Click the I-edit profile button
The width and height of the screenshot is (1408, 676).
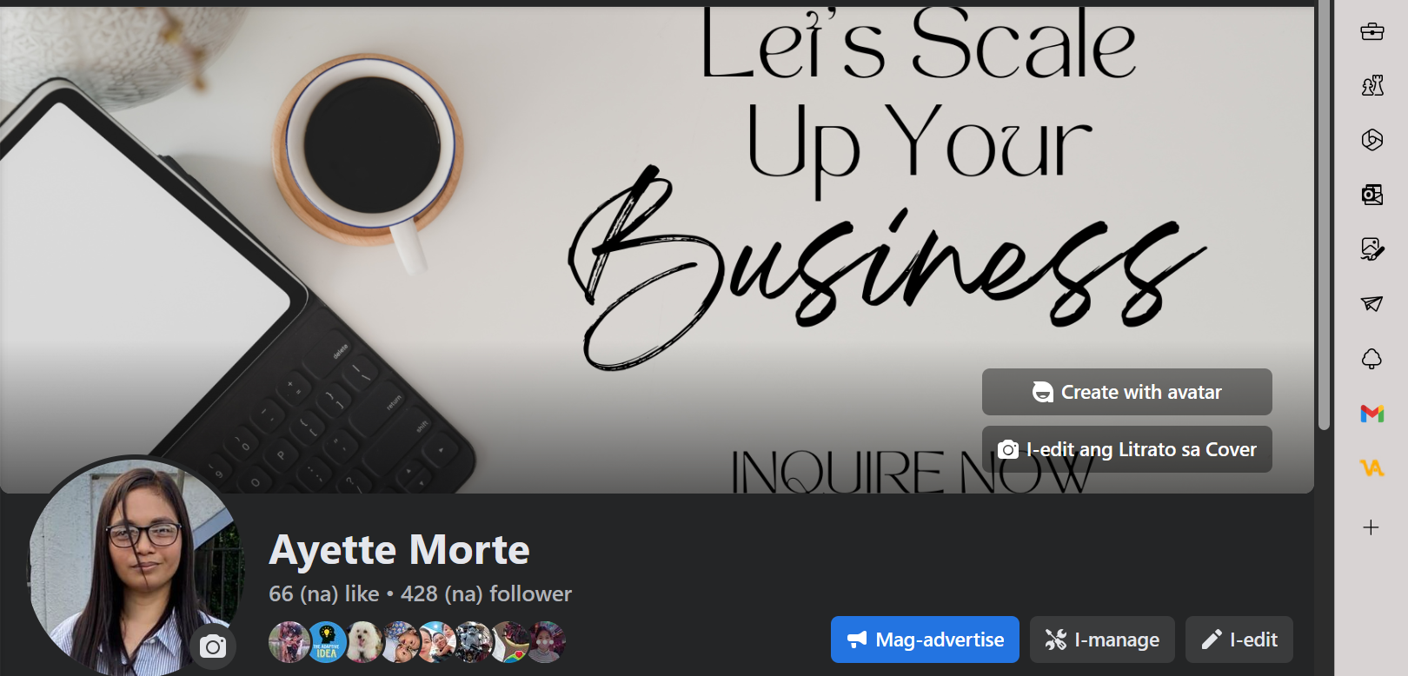(x=1239, y=640)
